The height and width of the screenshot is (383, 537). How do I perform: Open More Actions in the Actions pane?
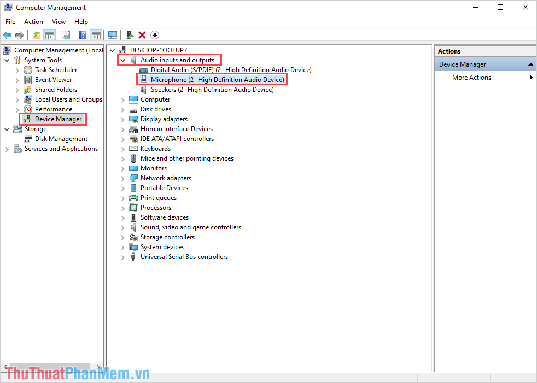coord(471,77)
